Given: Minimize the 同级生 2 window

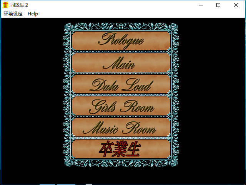Looking at the screenshot, I should [x=201, y=5].
